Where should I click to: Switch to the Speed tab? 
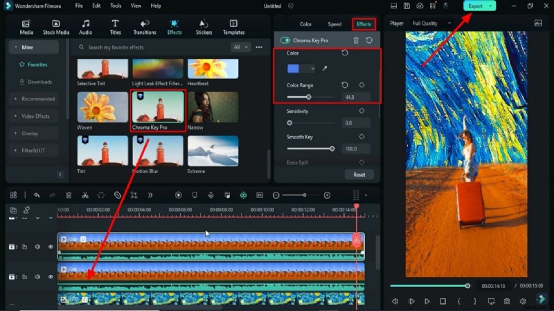(334, 24)
